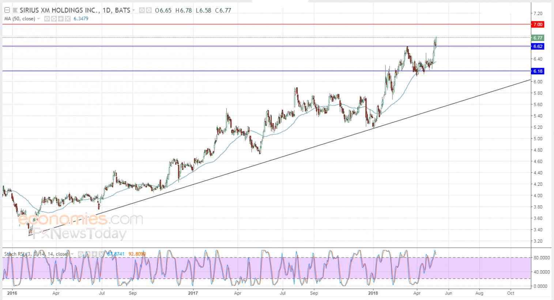Open settings for the SIRIUS XM main series
The image size is (554, 300).
point(148,10)
